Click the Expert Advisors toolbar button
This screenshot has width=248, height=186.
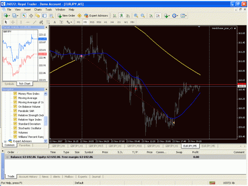pos(96,15)
